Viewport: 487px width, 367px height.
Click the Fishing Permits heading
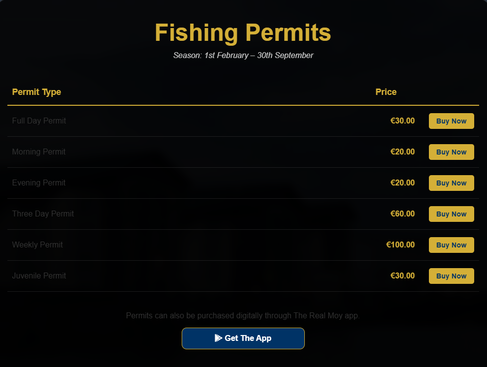pos(243,32)
